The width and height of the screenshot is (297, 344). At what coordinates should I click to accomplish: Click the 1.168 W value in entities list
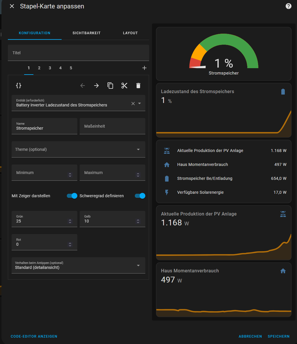278,151
